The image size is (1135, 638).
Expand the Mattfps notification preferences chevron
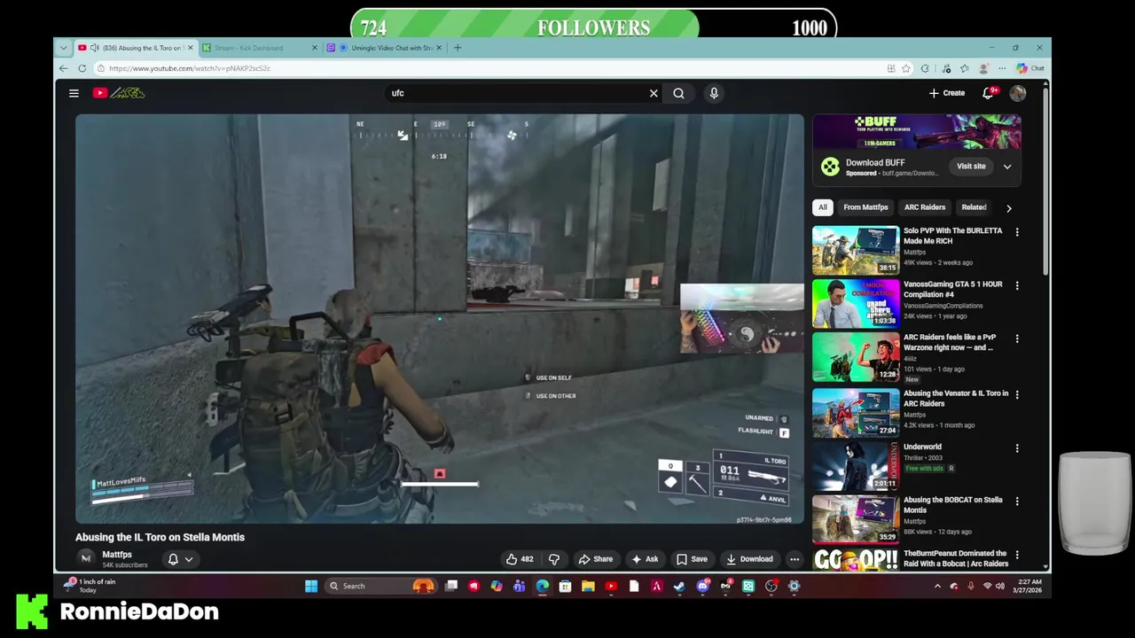click(x=188, y=559)
